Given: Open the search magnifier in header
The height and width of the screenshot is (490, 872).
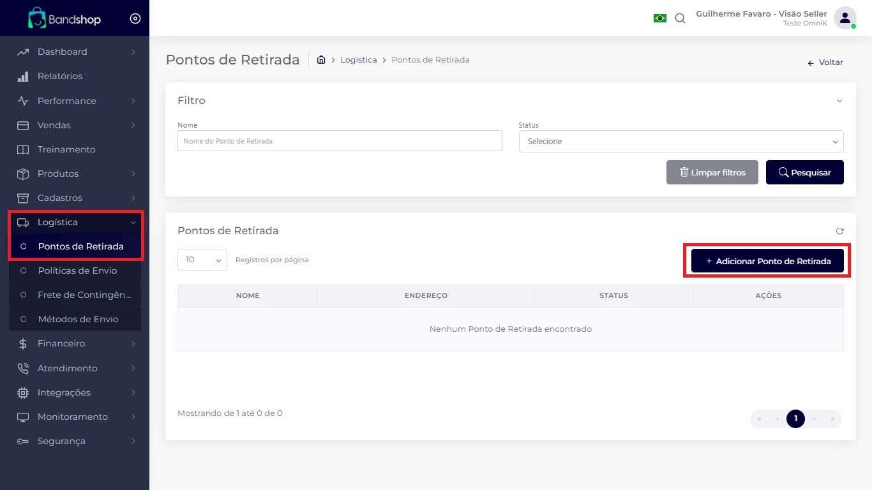Looking at the screenshot, I should tap(680, 19).
